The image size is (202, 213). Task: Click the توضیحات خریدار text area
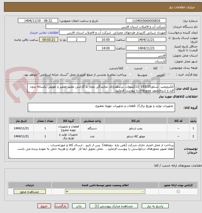(x=91, y=150)
